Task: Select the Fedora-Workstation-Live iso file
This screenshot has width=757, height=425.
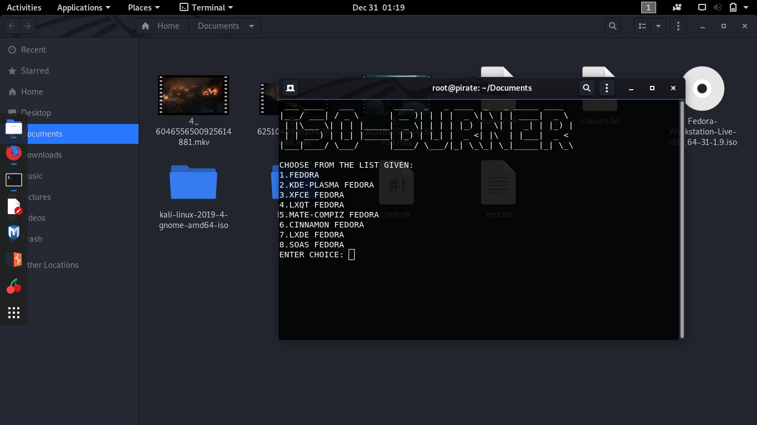Action: pos(702,89)
